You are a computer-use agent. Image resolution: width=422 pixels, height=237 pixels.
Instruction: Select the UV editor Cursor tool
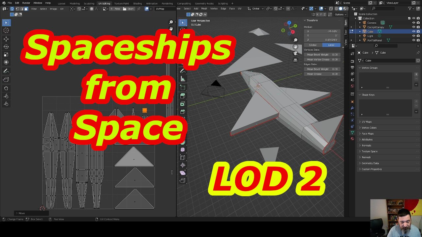6,30
